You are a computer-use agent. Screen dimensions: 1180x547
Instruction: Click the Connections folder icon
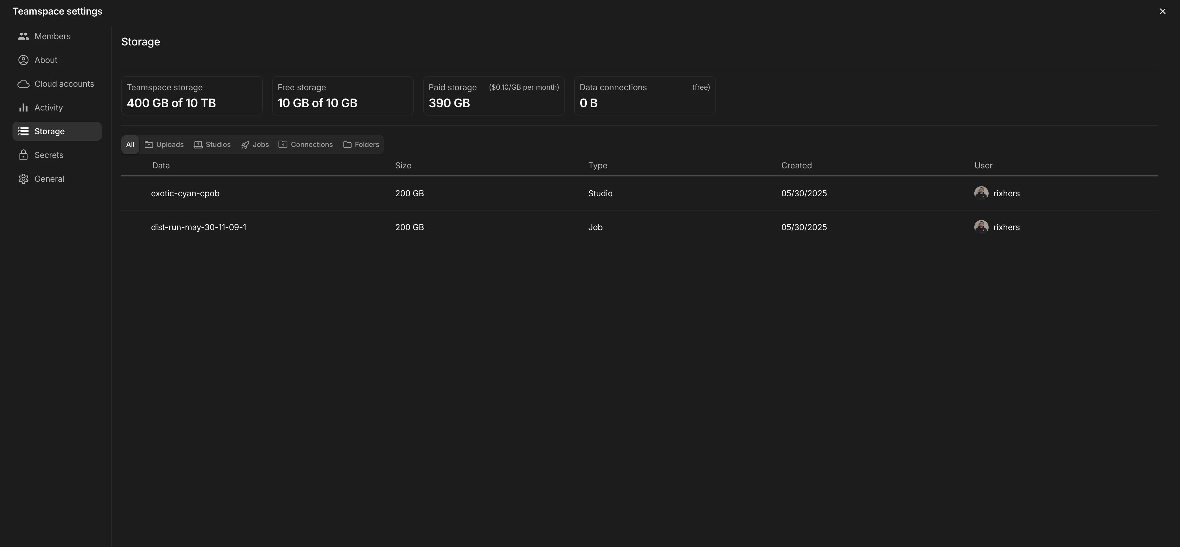[x=283, y=145]
